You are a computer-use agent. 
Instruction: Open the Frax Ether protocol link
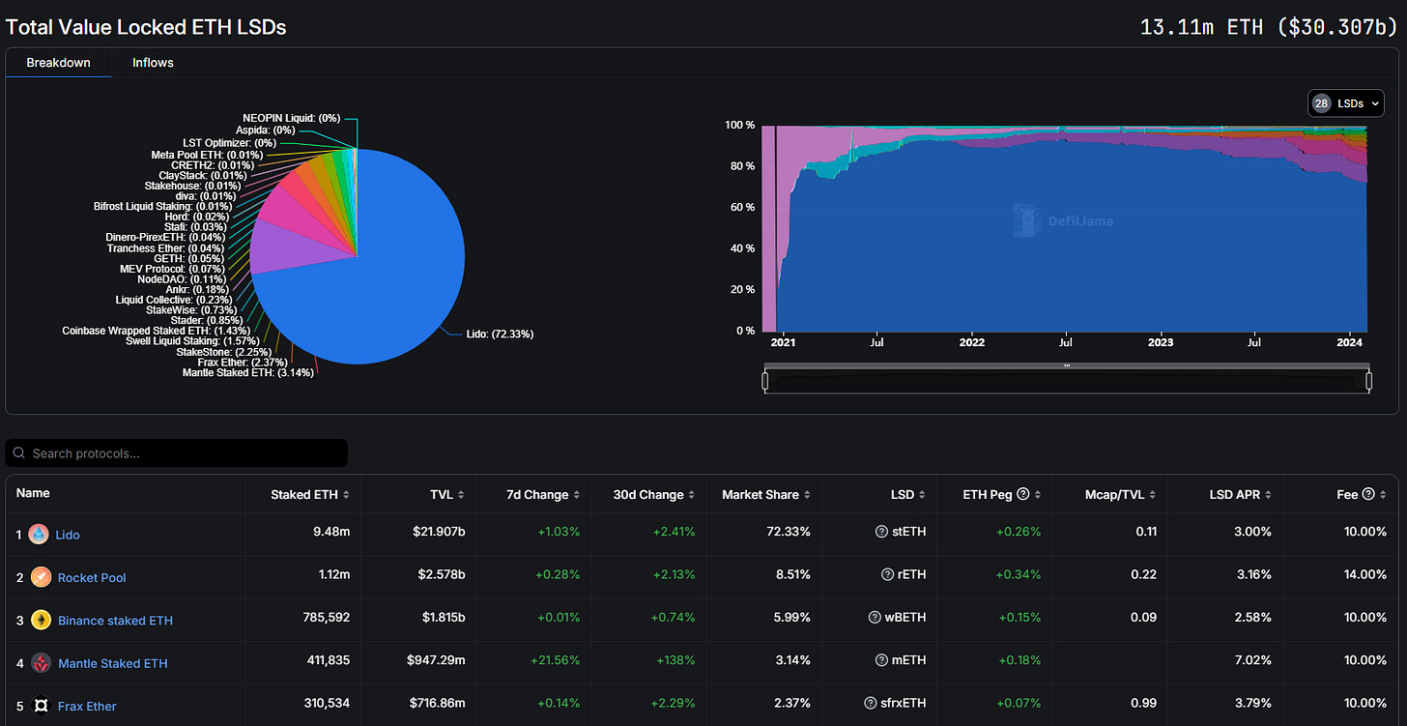pyautogui.click(x=87, y=706)
